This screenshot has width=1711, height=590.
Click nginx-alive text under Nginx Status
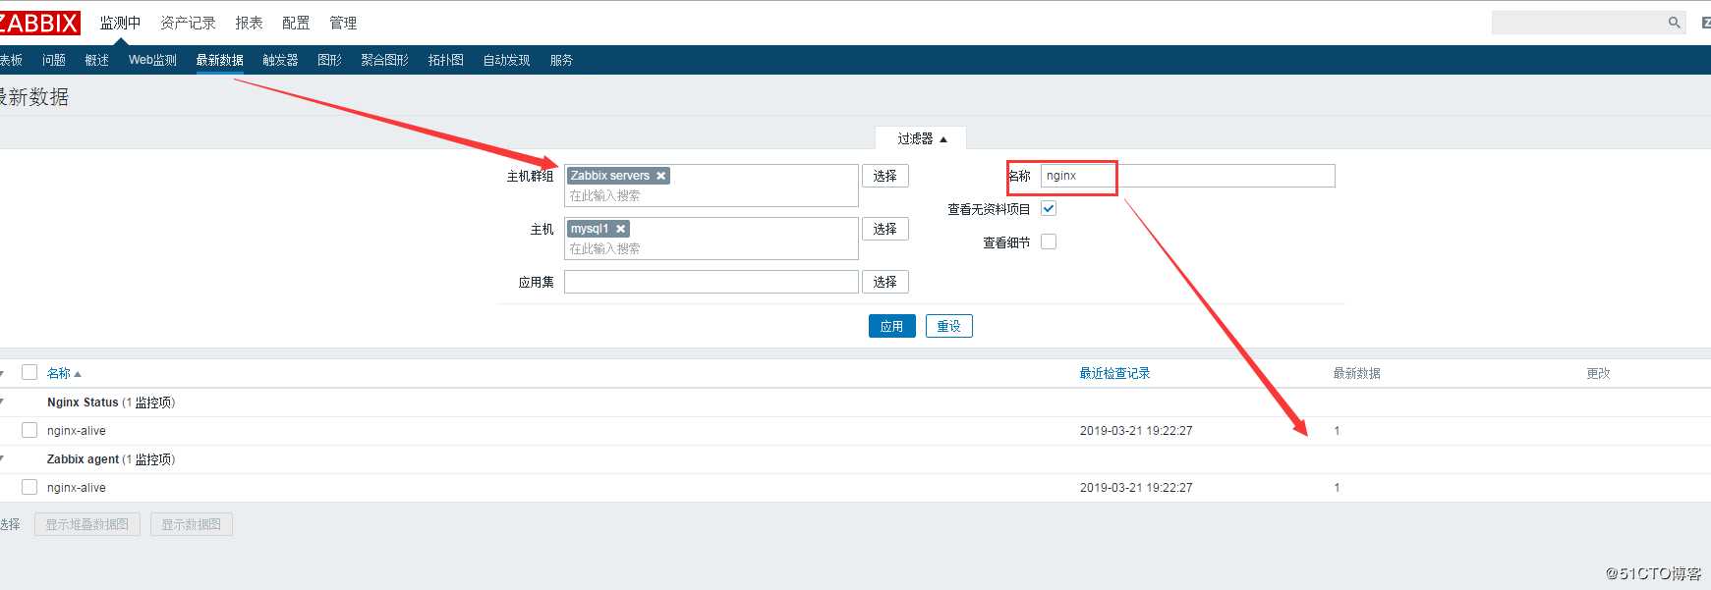pos(77,431)
